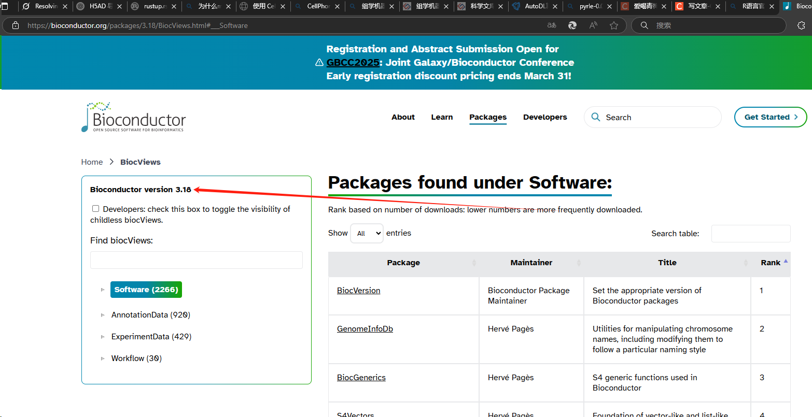
Task: Switch to the rustup.rs browser tab
Action: click(153, 7)
